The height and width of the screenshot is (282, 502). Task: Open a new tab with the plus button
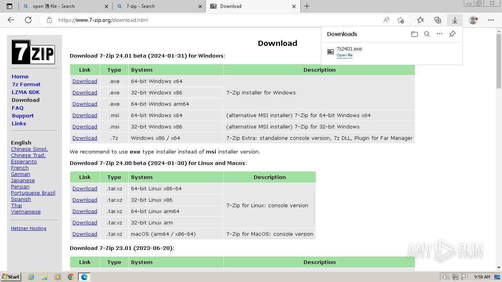[307, 6]
